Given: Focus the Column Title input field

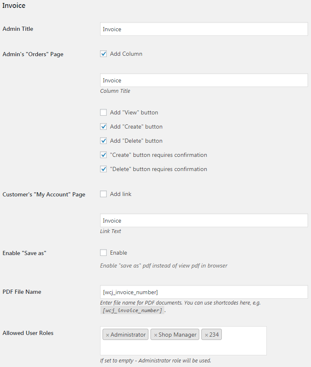Looking at the screenshot, I should (x=204, y=80).
